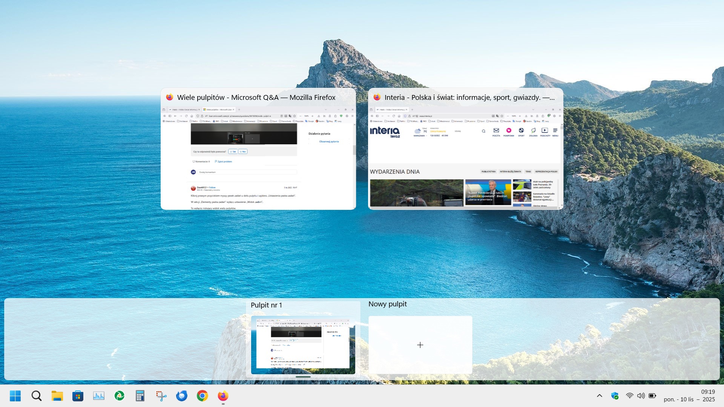Image resolution: width=724 pixels, height=407 pixels.
Task: Open Windows Security shield tray icon
Action: (615, 396)
